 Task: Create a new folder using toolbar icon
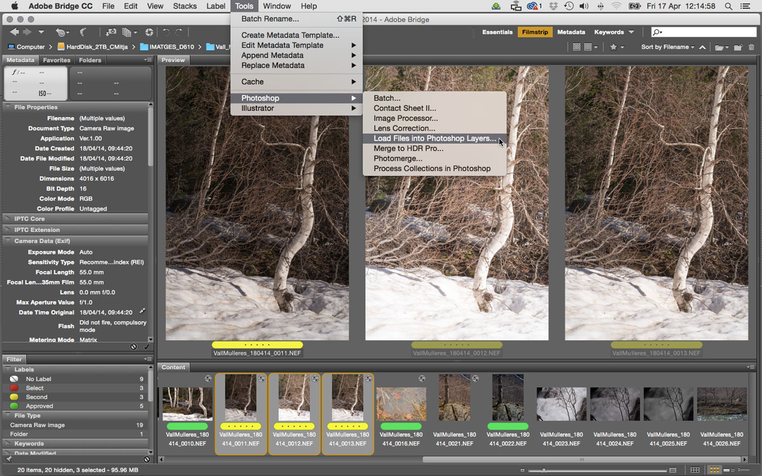tap(738, 47)
